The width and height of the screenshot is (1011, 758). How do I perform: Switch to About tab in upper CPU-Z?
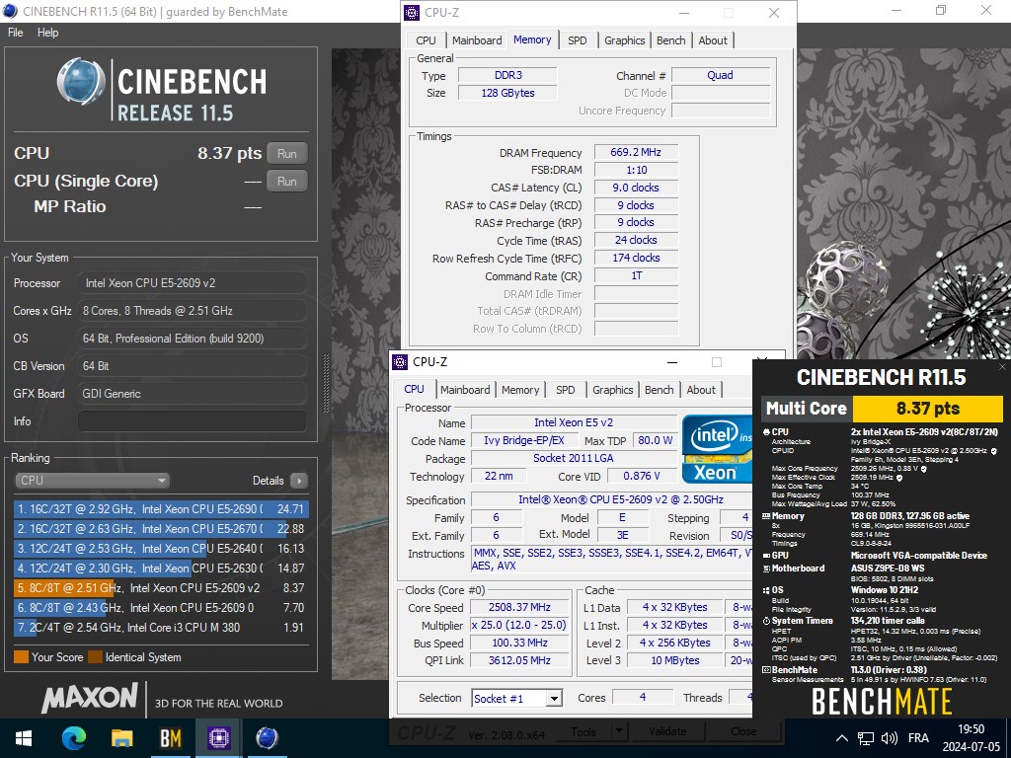click(x=713, y=39)
